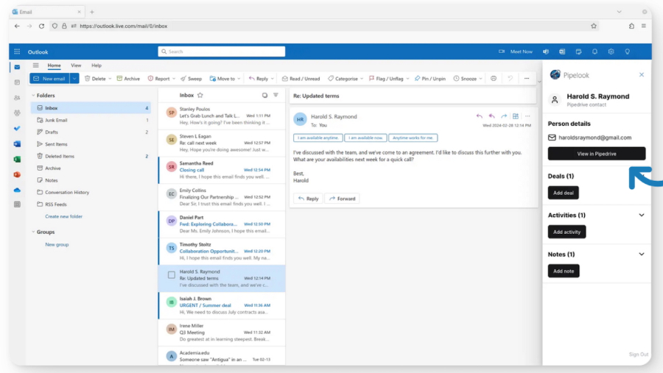
Task: Open OneDrive in the left sidebar
Action: coord(17,190)
